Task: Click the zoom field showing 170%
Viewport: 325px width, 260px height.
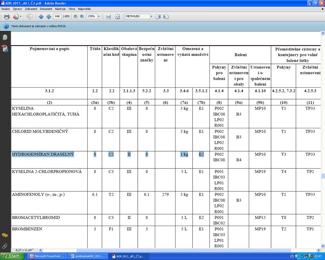Action: (x=92, y=16)
